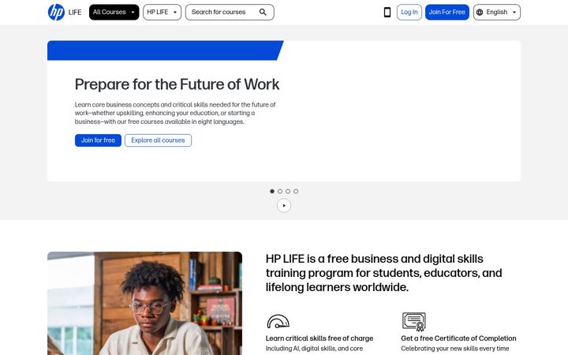
Task: Click the HP logo icon
Action: click(56, 13)
